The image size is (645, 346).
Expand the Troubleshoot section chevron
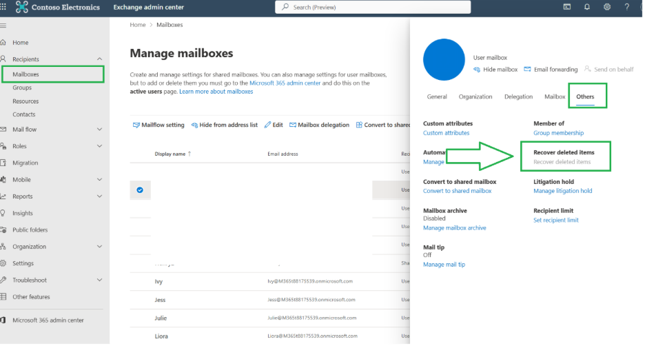pos(99,280)
